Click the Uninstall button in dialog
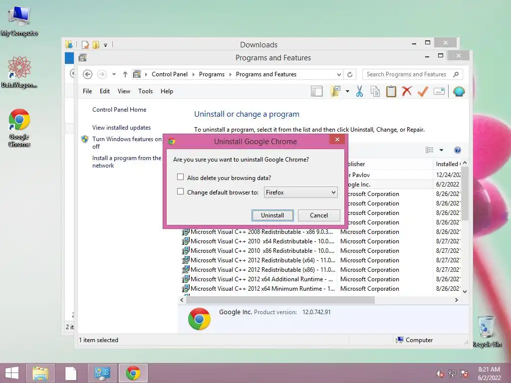Screen dimensions: 511x383 pyautogui.click(x=272, y=215)
